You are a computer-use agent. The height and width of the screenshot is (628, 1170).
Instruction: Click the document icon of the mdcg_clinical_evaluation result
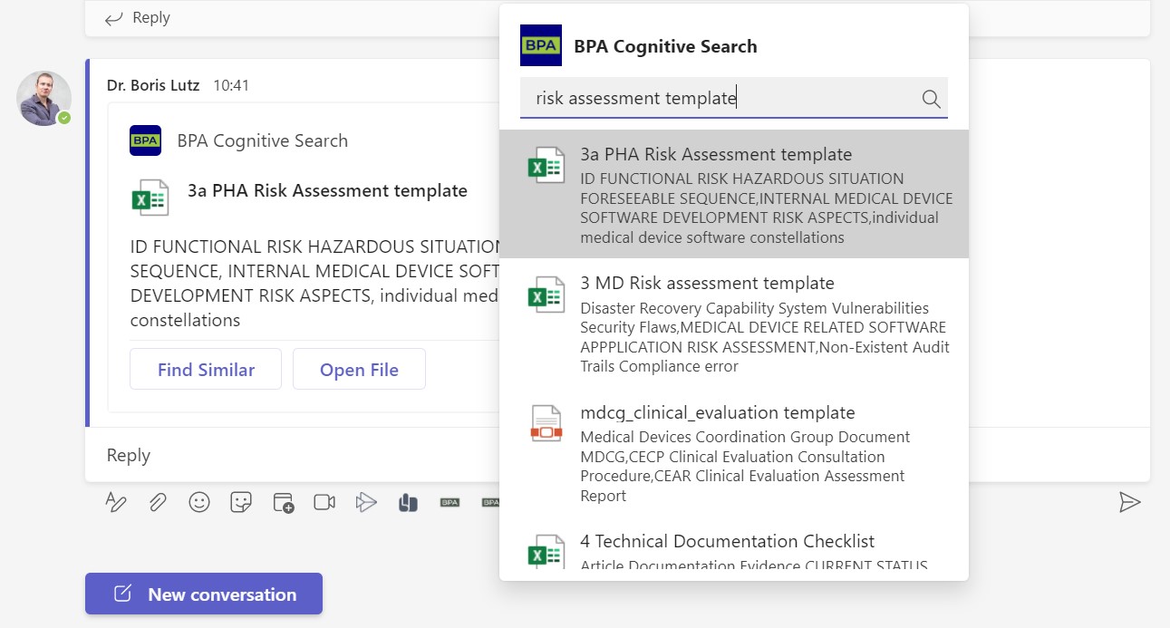coord(546,424)
